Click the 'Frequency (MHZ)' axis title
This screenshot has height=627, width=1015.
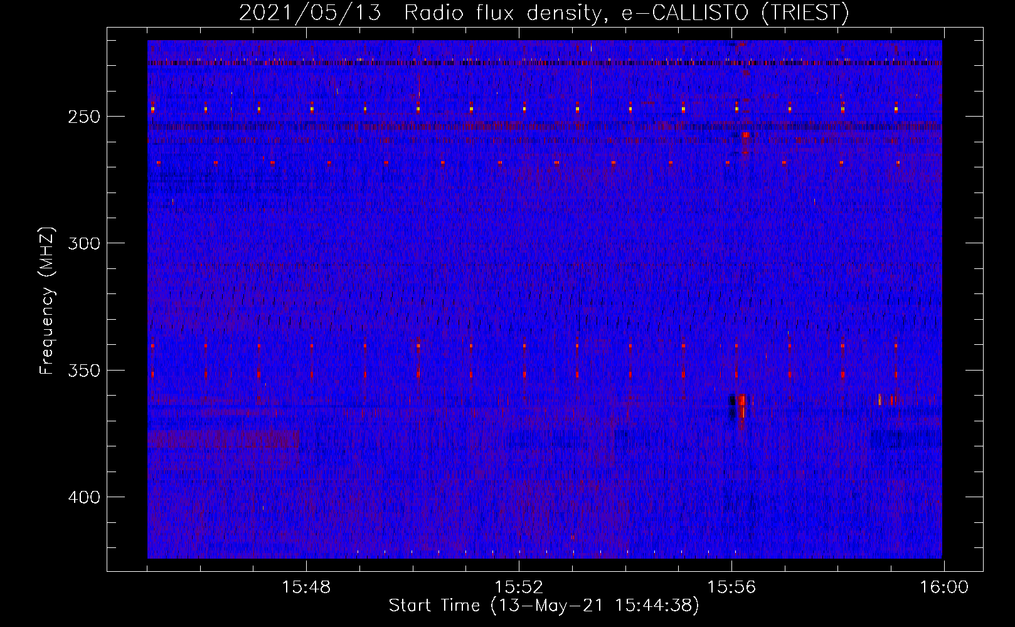[x=47, y=300]
